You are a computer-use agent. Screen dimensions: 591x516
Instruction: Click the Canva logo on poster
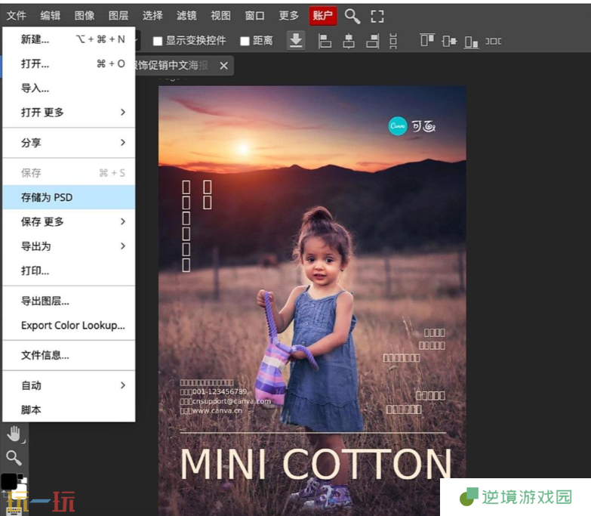pyautogui.click(x=398, y=126)
